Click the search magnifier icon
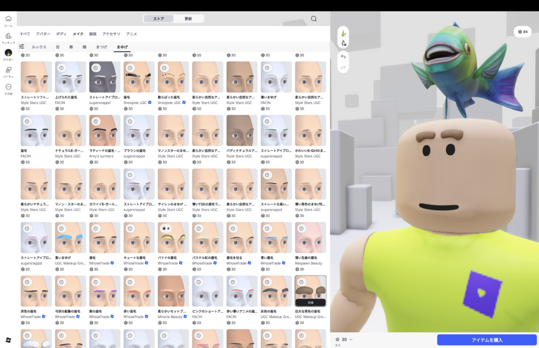Screen dimensions: 539x348 click(314, 19)
